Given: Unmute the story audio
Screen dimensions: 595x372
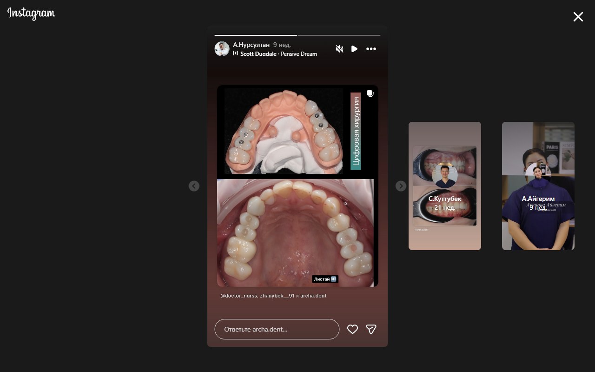Looking at the screenshot, I should click(339, 49).
